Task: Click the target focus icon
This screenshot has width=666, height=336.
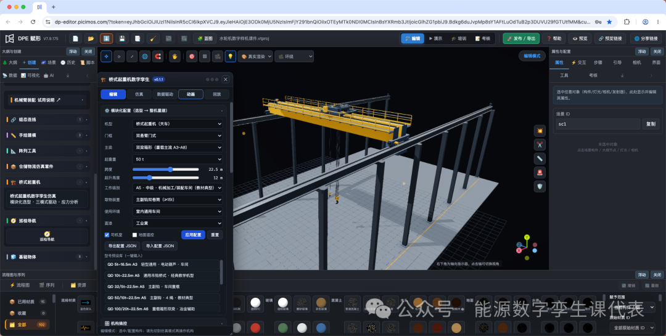Action: point(192,56)
